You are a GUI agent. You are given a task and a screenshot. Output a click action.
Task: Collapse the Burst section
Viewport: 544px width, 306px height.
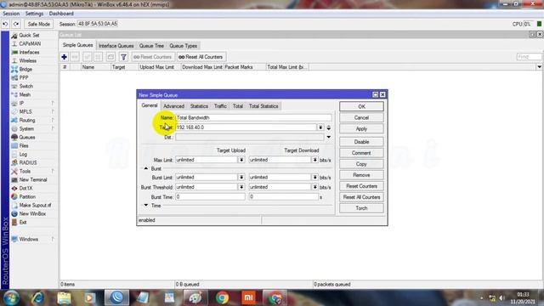(146, 168)
